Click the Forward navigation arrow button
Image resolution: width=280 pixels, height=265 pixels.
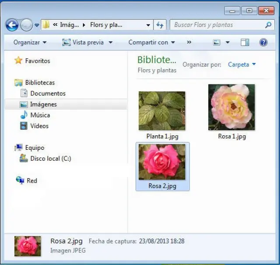tap(26, 25)
